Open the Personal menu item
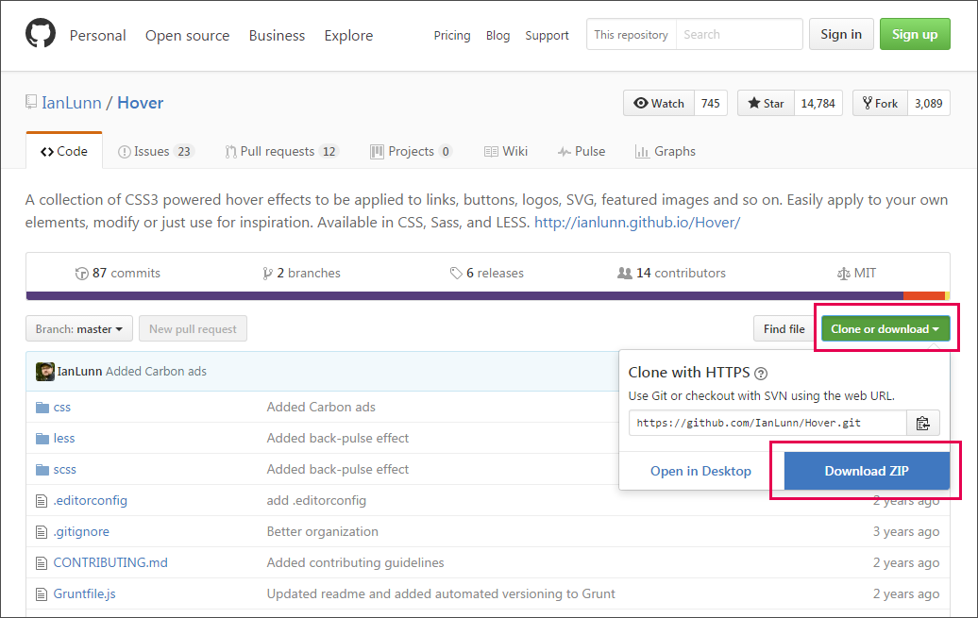978x618 pixels. click(98, 36)
